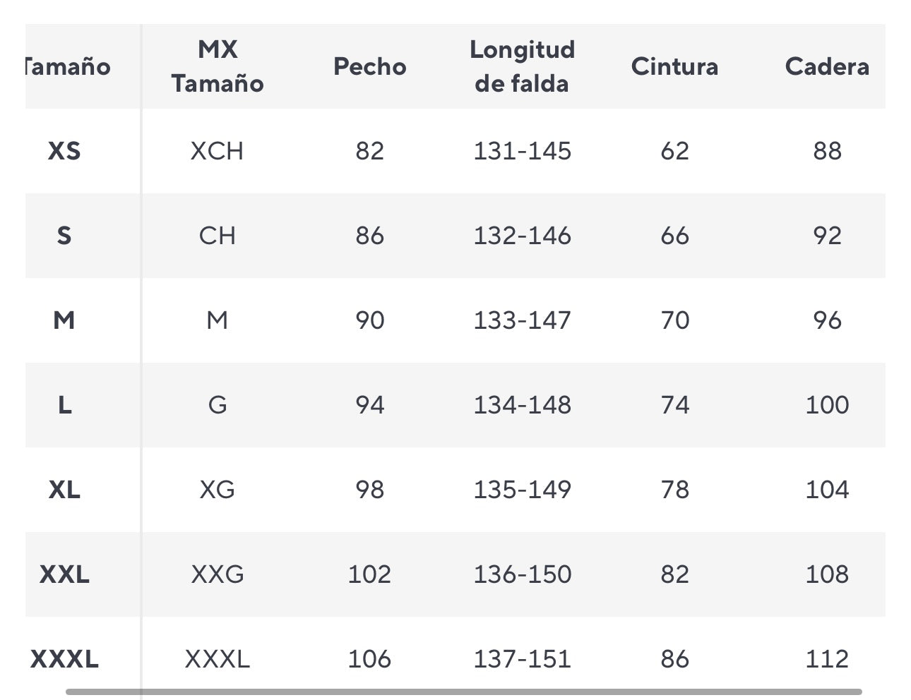Click the CH cell in MX Tamaño

[x=217, y=236]
